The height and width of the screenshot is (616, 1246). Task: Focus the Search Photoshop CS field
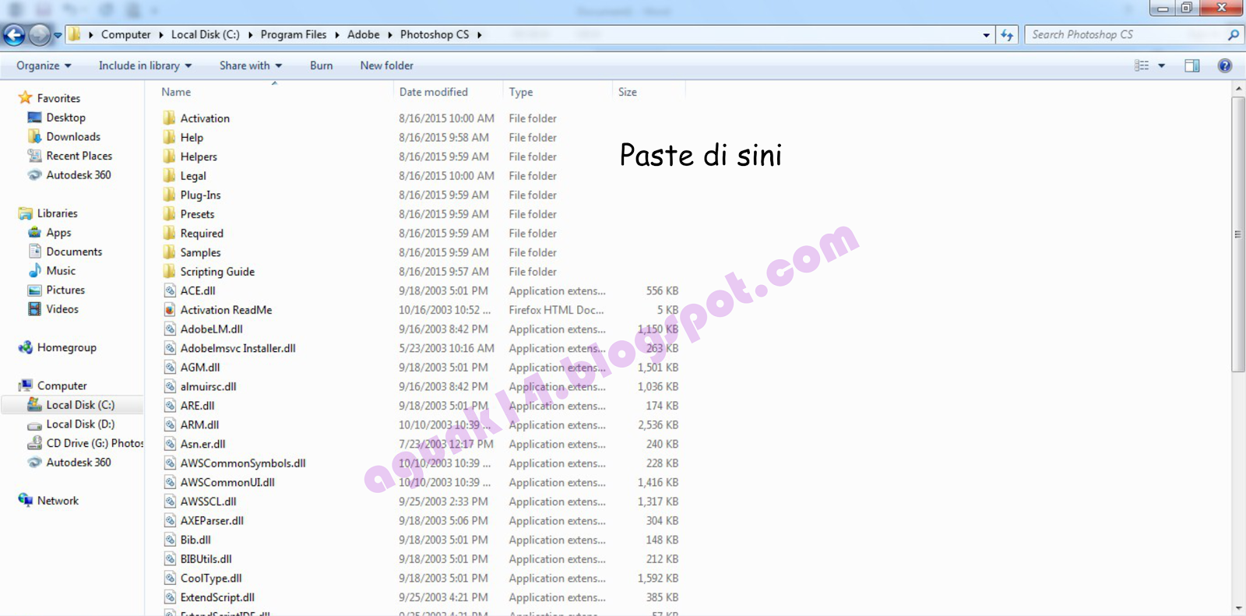coord(1125,35)
